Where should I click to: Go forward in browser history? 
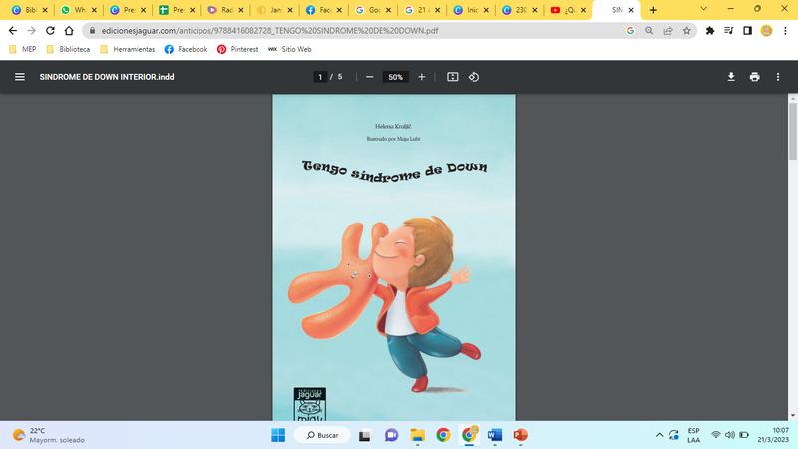32,31
